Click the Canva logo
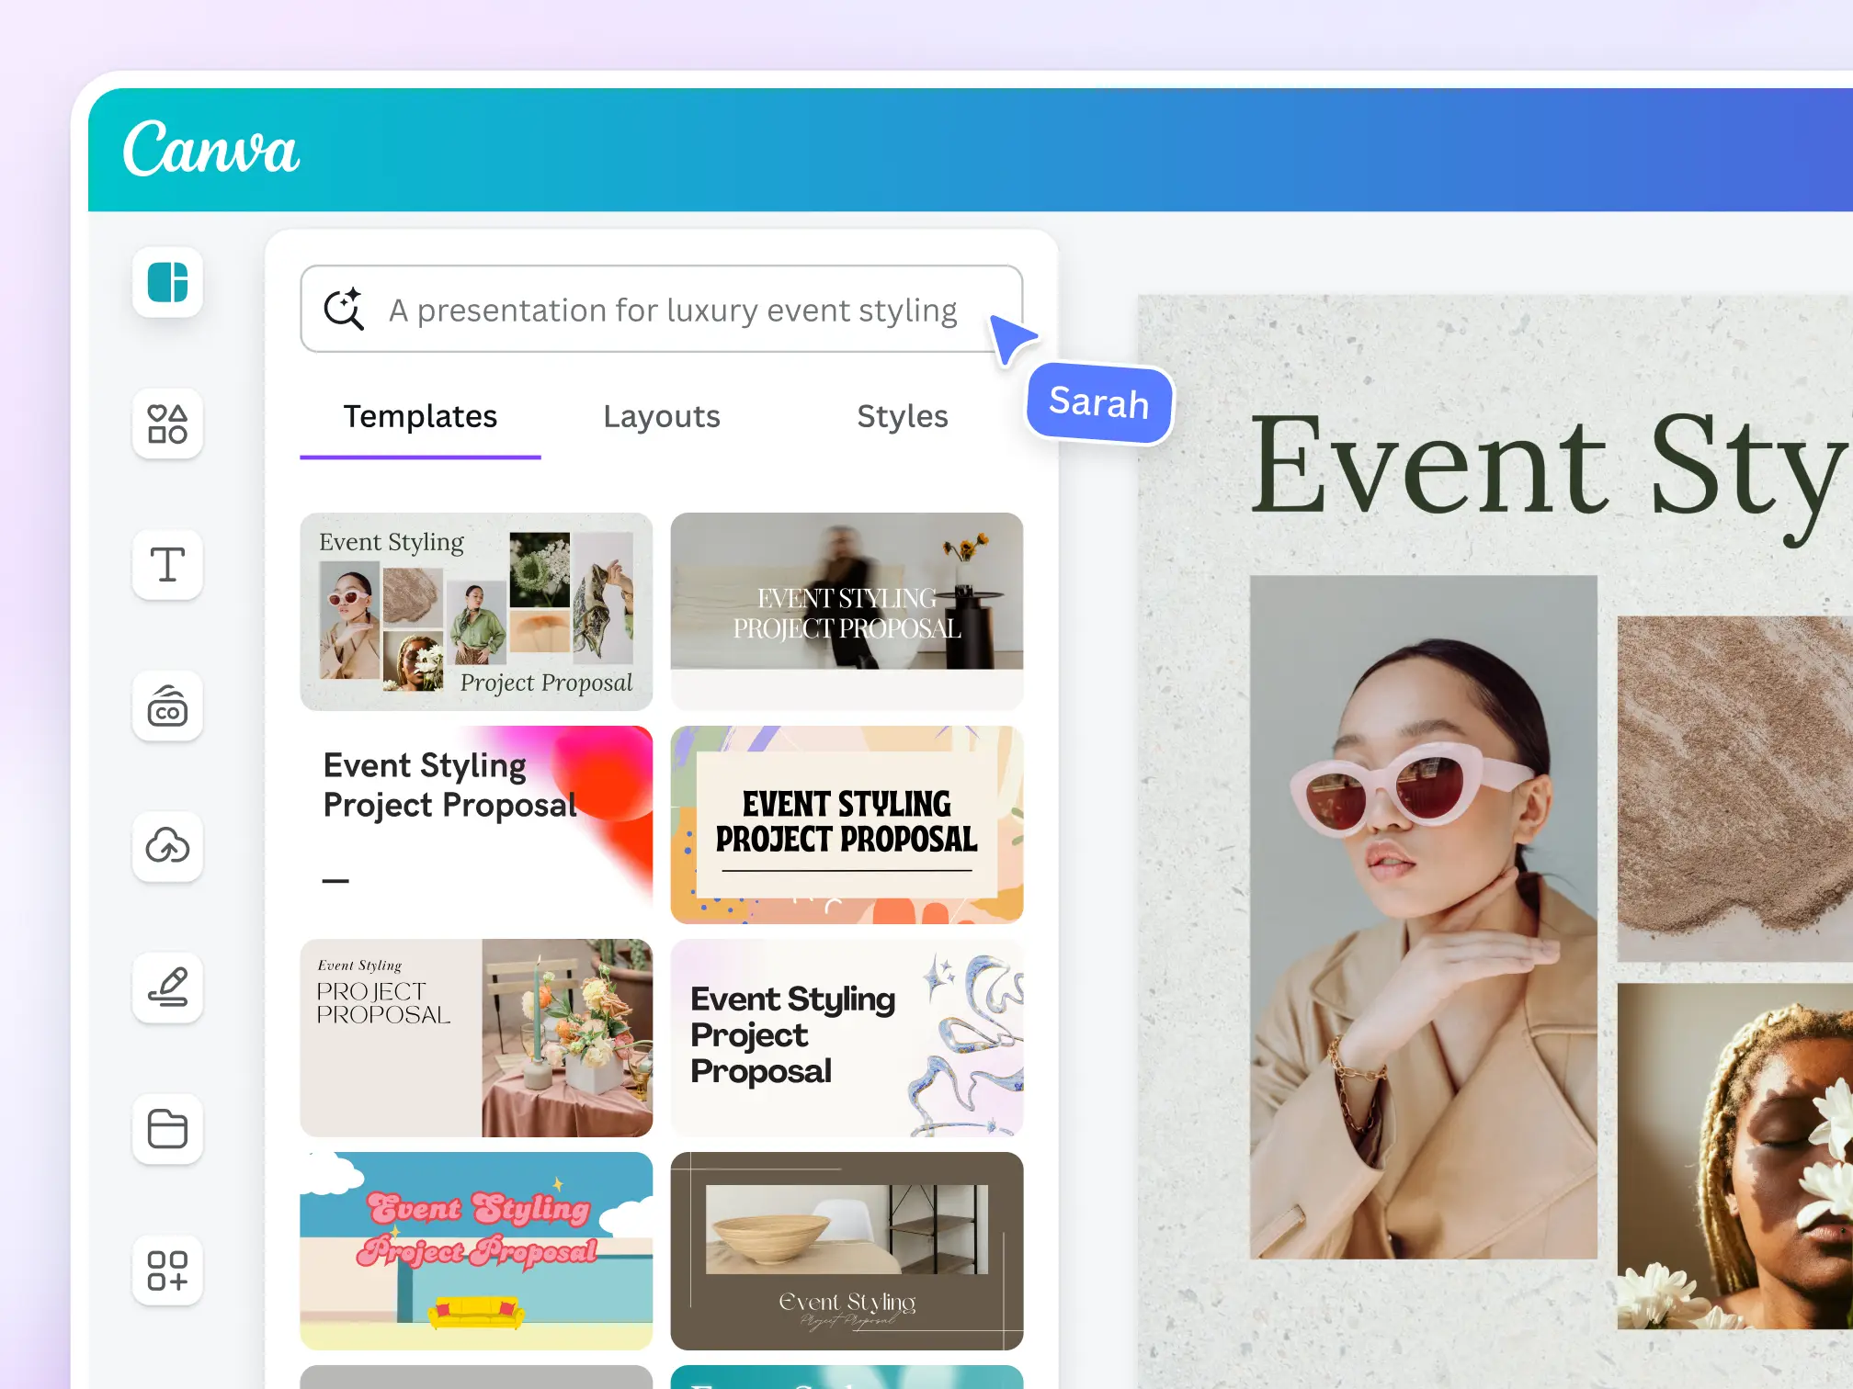The width and height of the screenshot is (1853, 1389). 212,150
